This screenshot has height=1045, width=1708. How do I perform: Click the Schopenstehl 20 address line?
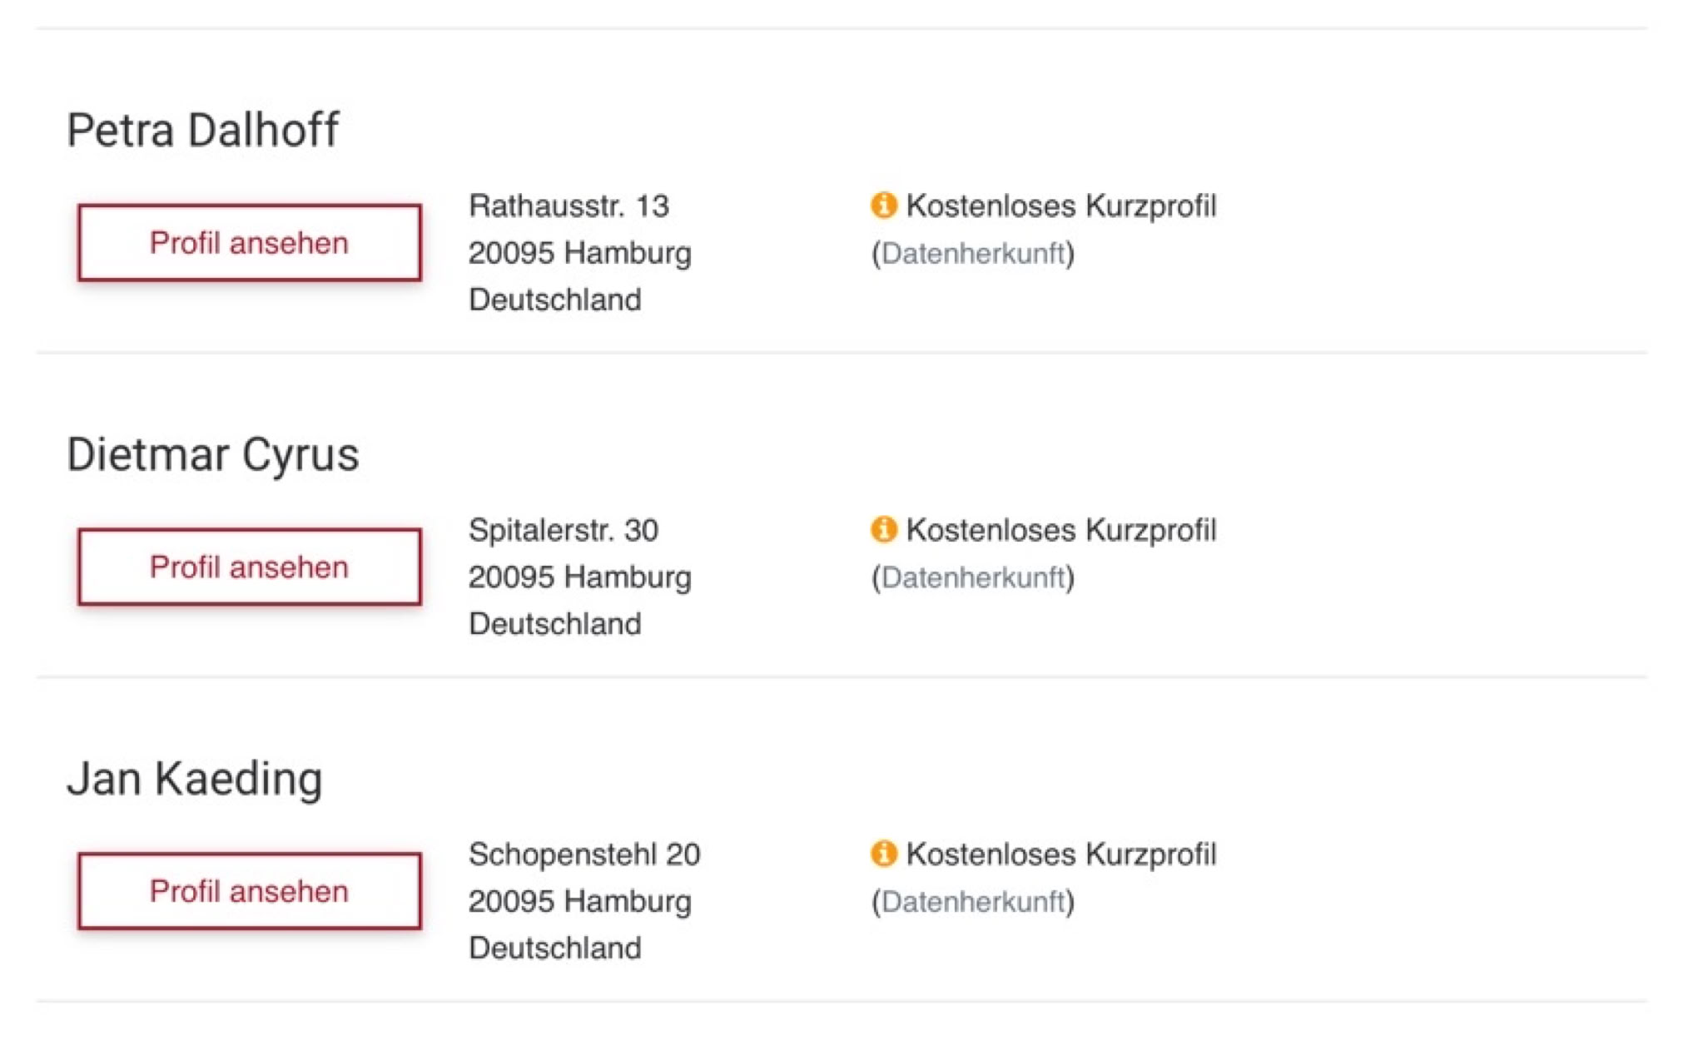coord(584,854)
